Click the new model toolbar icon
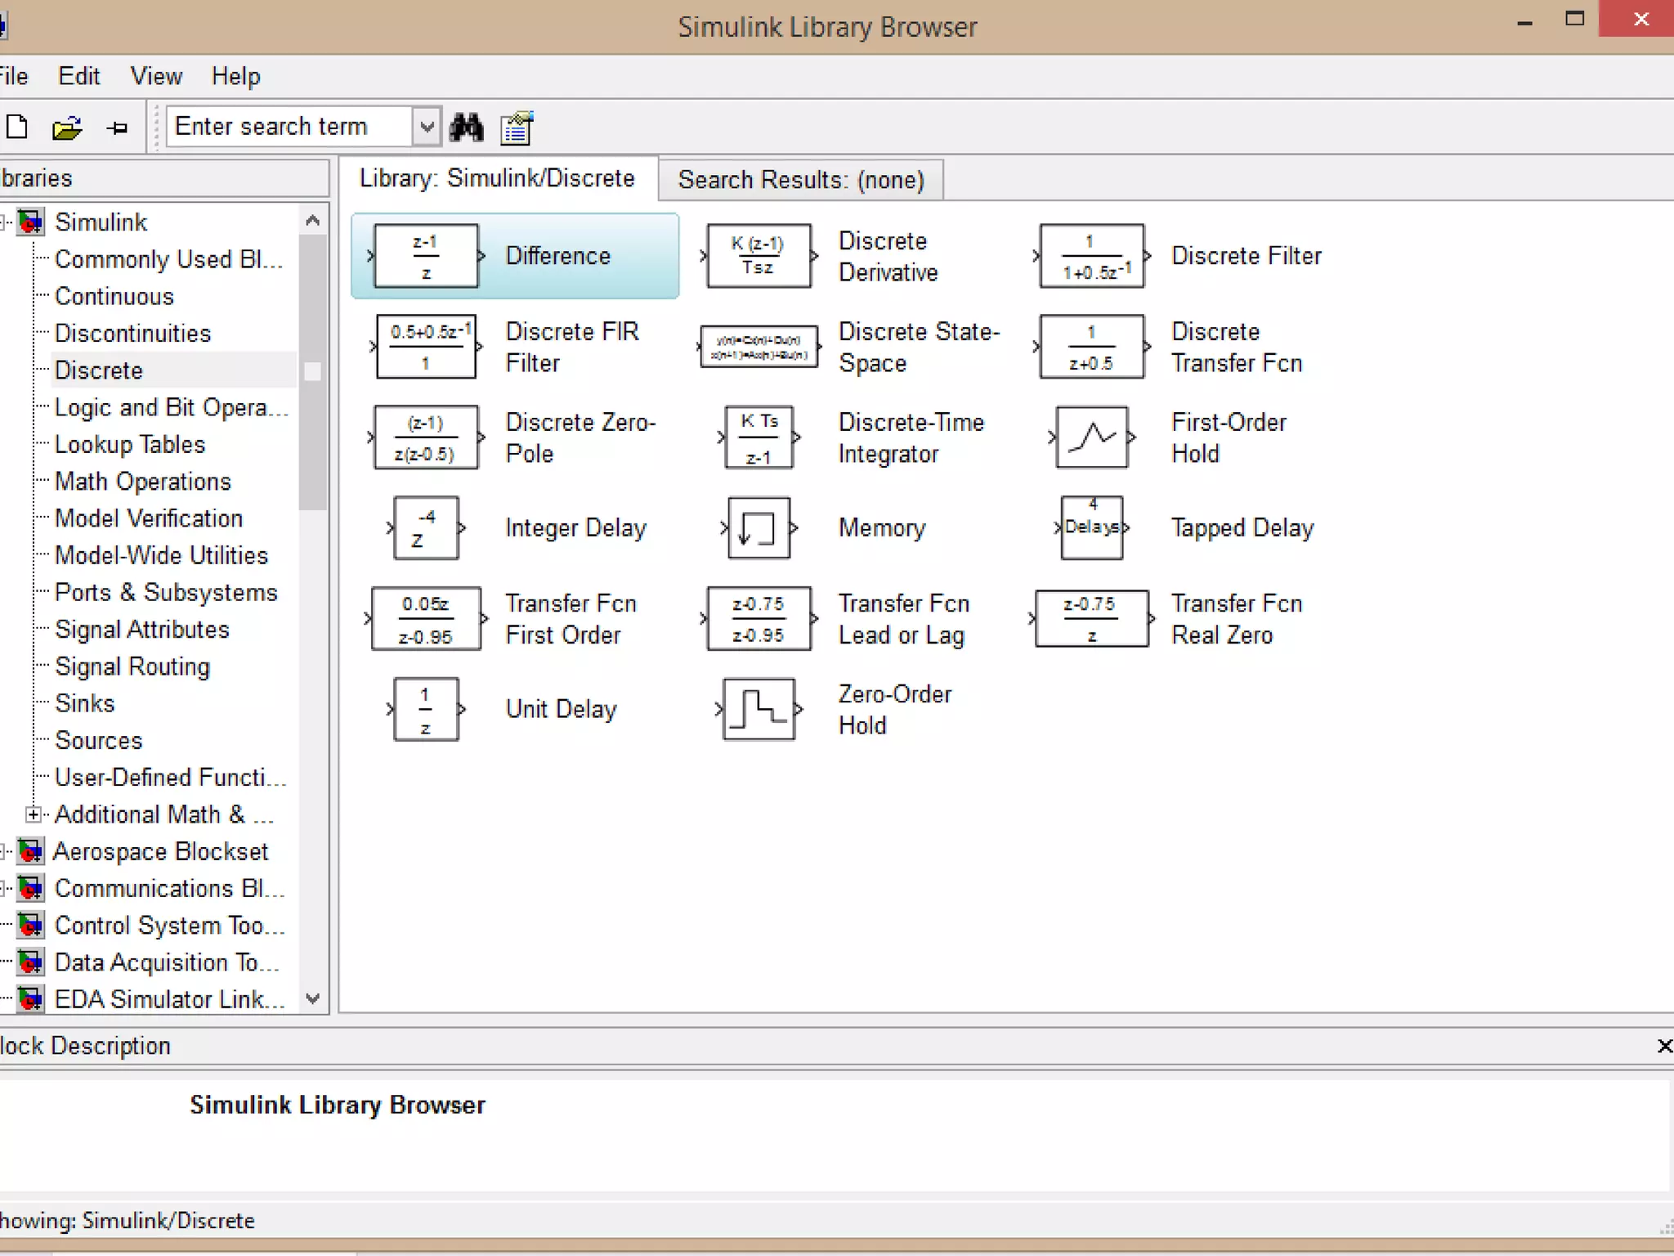Screen dimensions: 1674x1256 point(17,128)
